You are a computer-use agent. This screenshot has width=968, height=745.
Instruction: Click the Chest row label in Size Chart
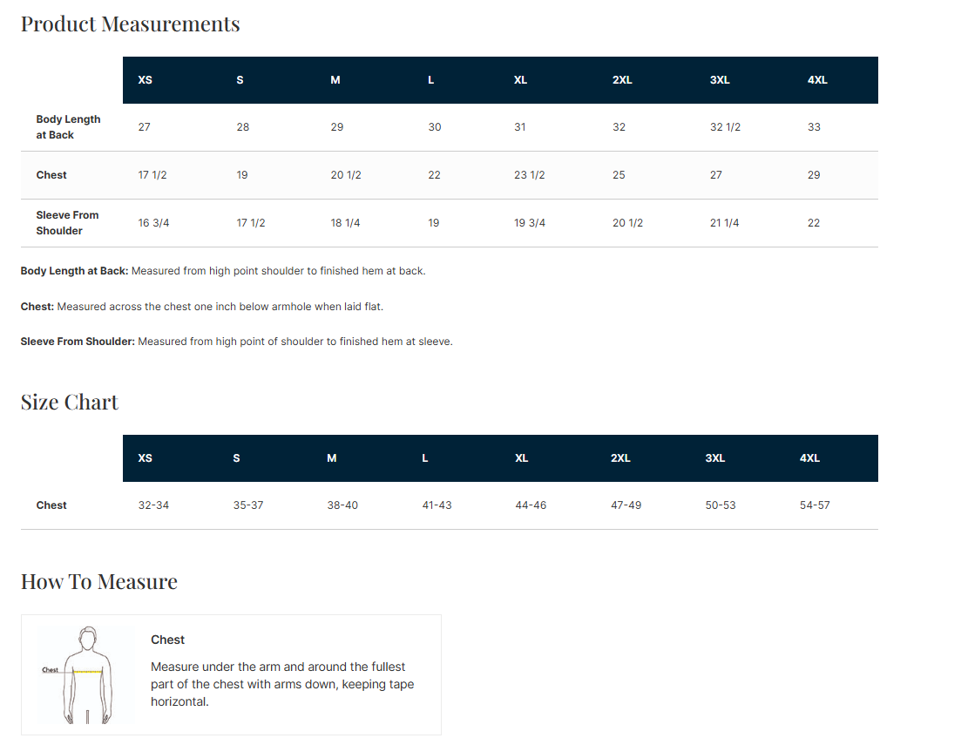[51, 505]
